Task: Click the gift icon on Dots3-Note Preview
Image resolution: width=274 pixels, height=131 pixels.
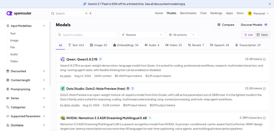Action: (128, 89)
